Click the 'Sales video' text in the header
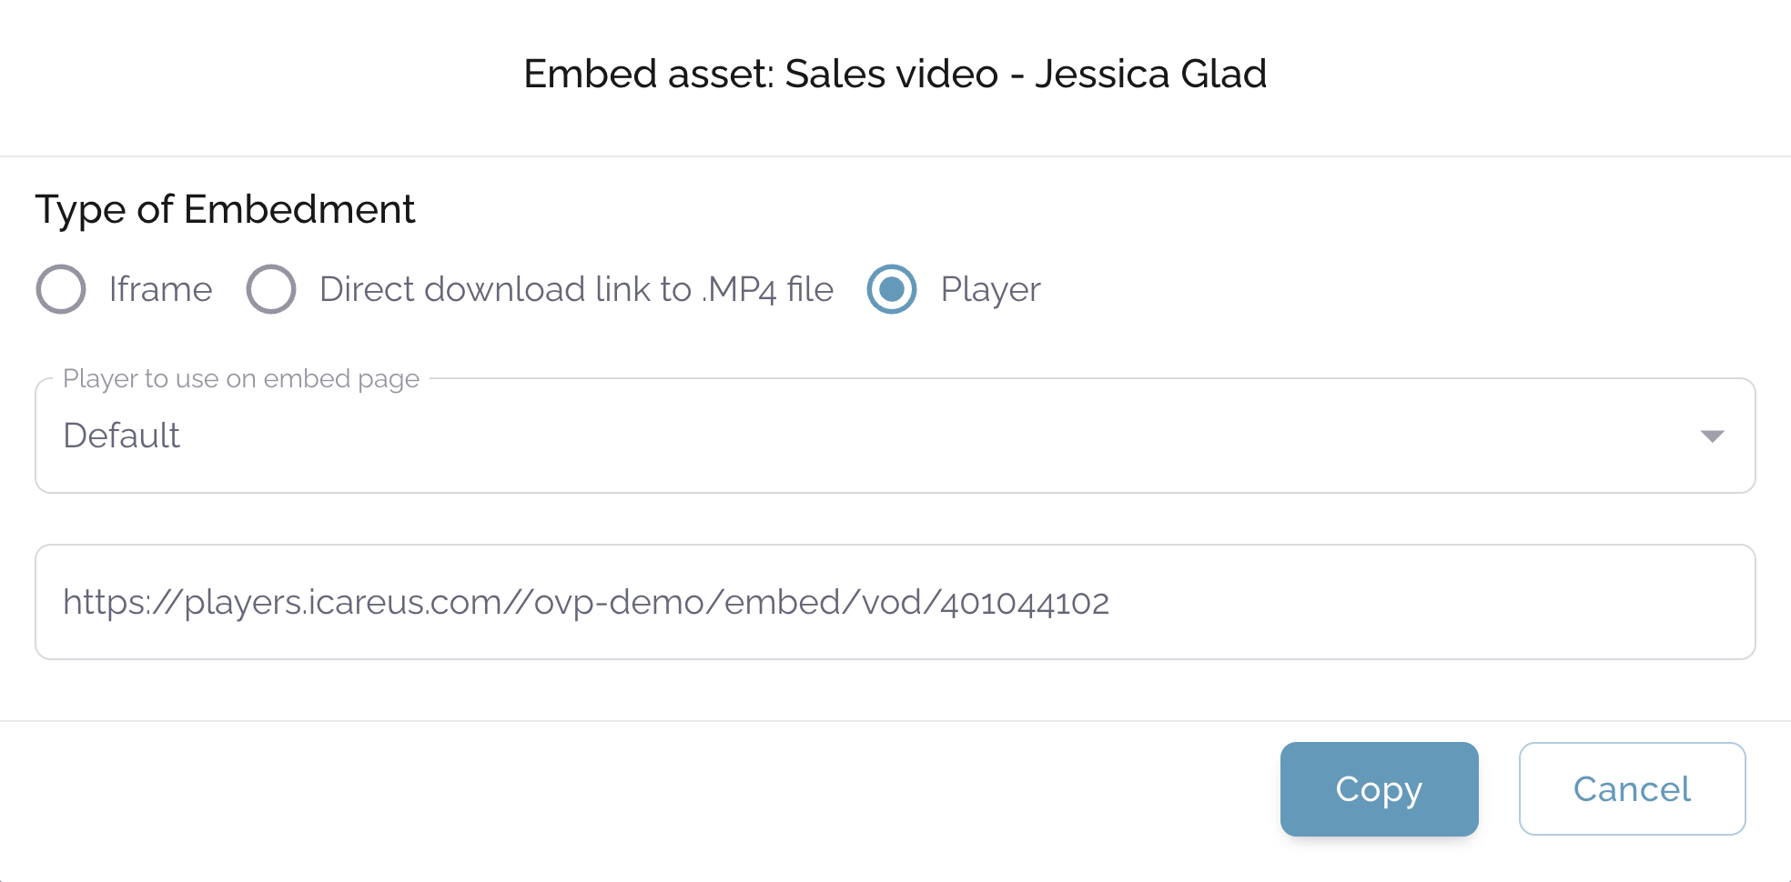1791x882 pixels. [x=892, y=74]
